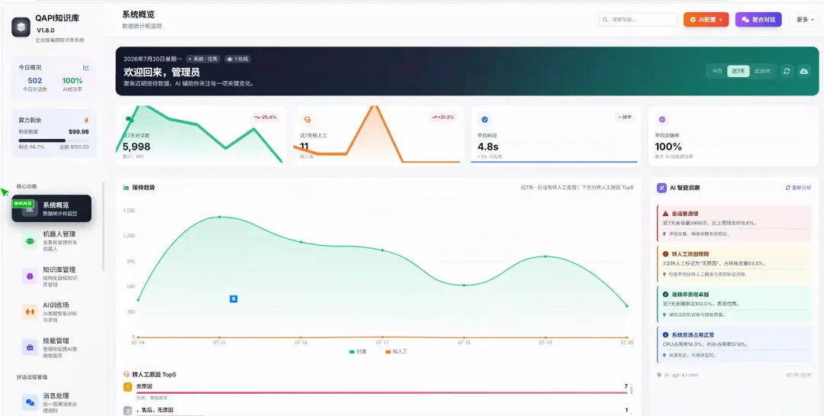This screenshot has width=824, height=416.
Task: Open 系统概览 in the sidebar
Action: [52, 209]
